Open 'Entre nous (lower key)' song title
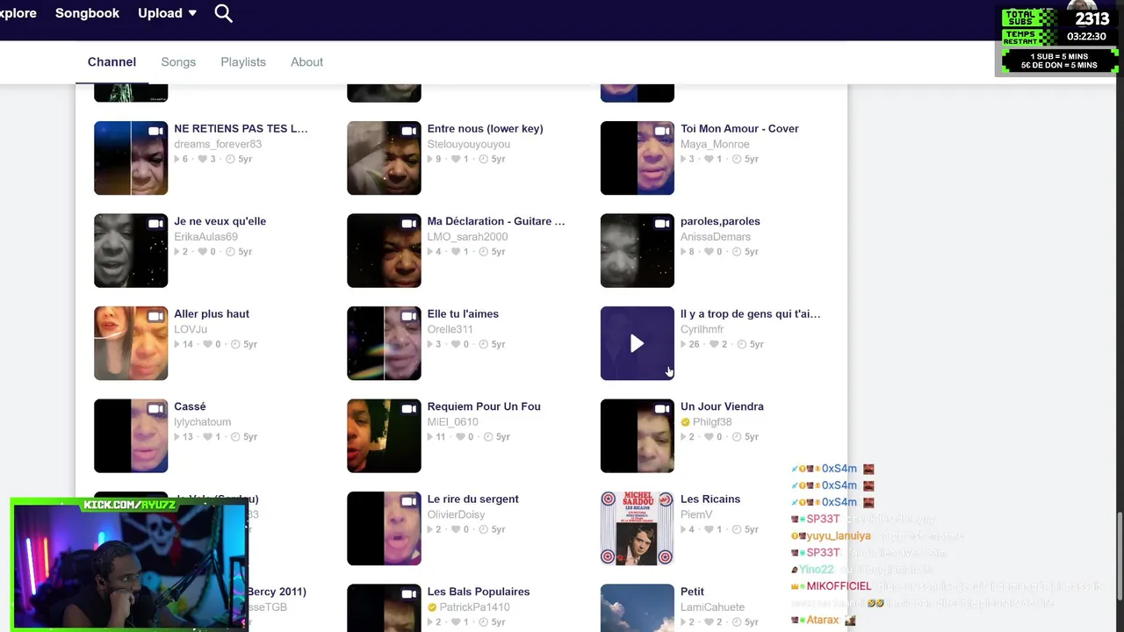This screenshot has height=632, width=1124. tap(485, 128)
